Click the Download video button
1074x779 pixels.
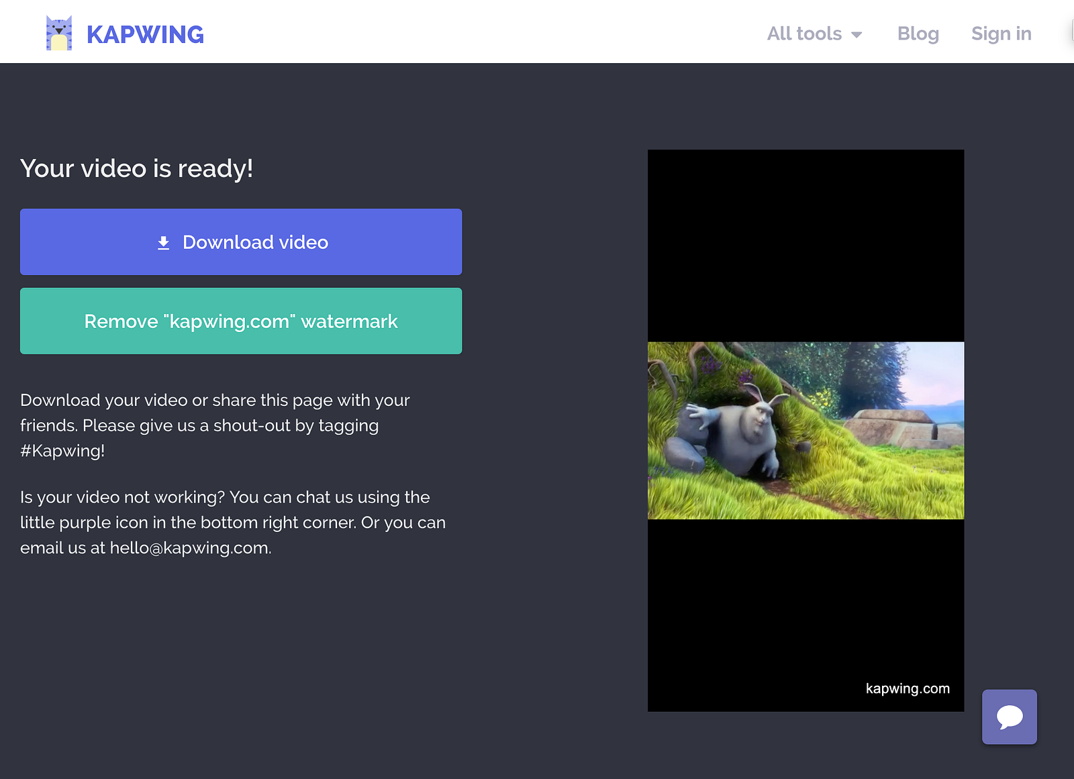pyautogui.click(x=241, y=242)
